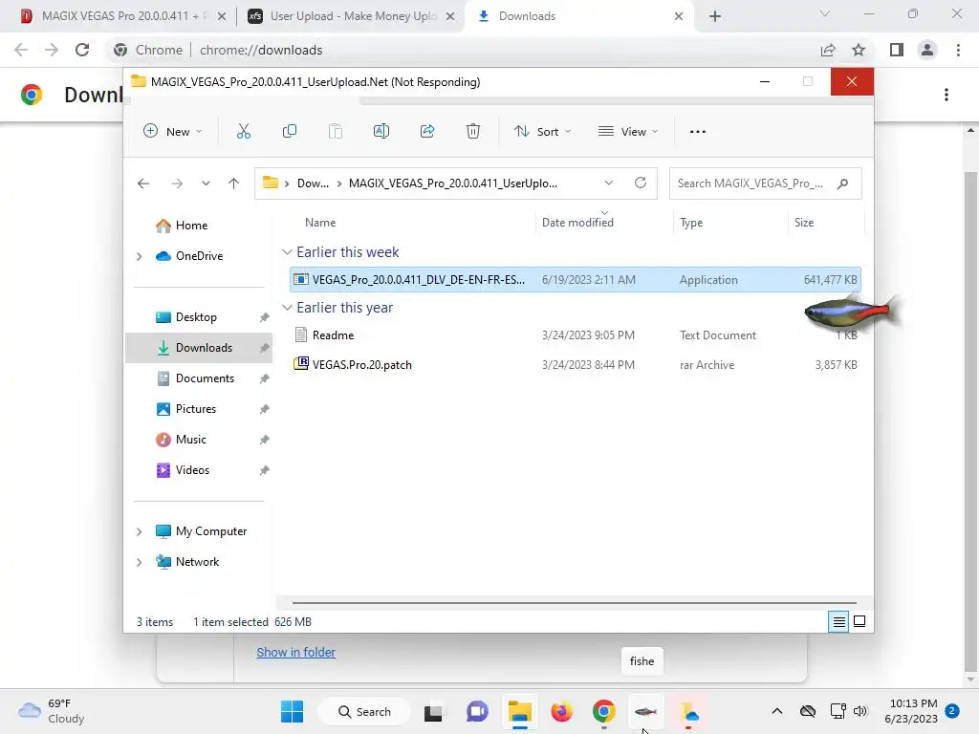
Task: Switch to details view in status bar
Action: pyautogui.click(x=838, y=621)
